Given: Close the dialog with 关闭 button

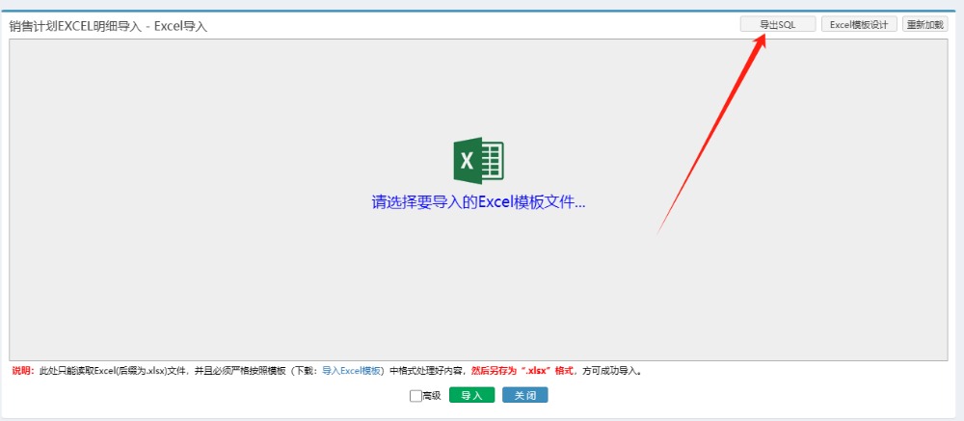Looking at the screenshot, I should 524,395.
